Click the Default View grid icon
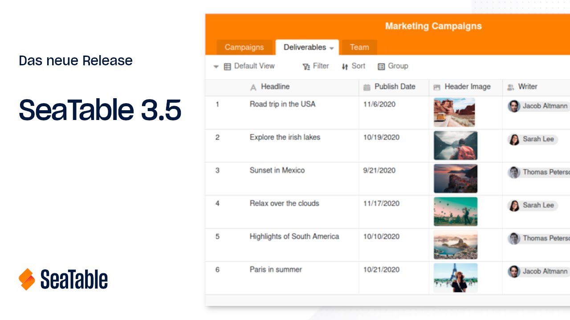This screenshot has height=320, width=570. pos(228,66)
